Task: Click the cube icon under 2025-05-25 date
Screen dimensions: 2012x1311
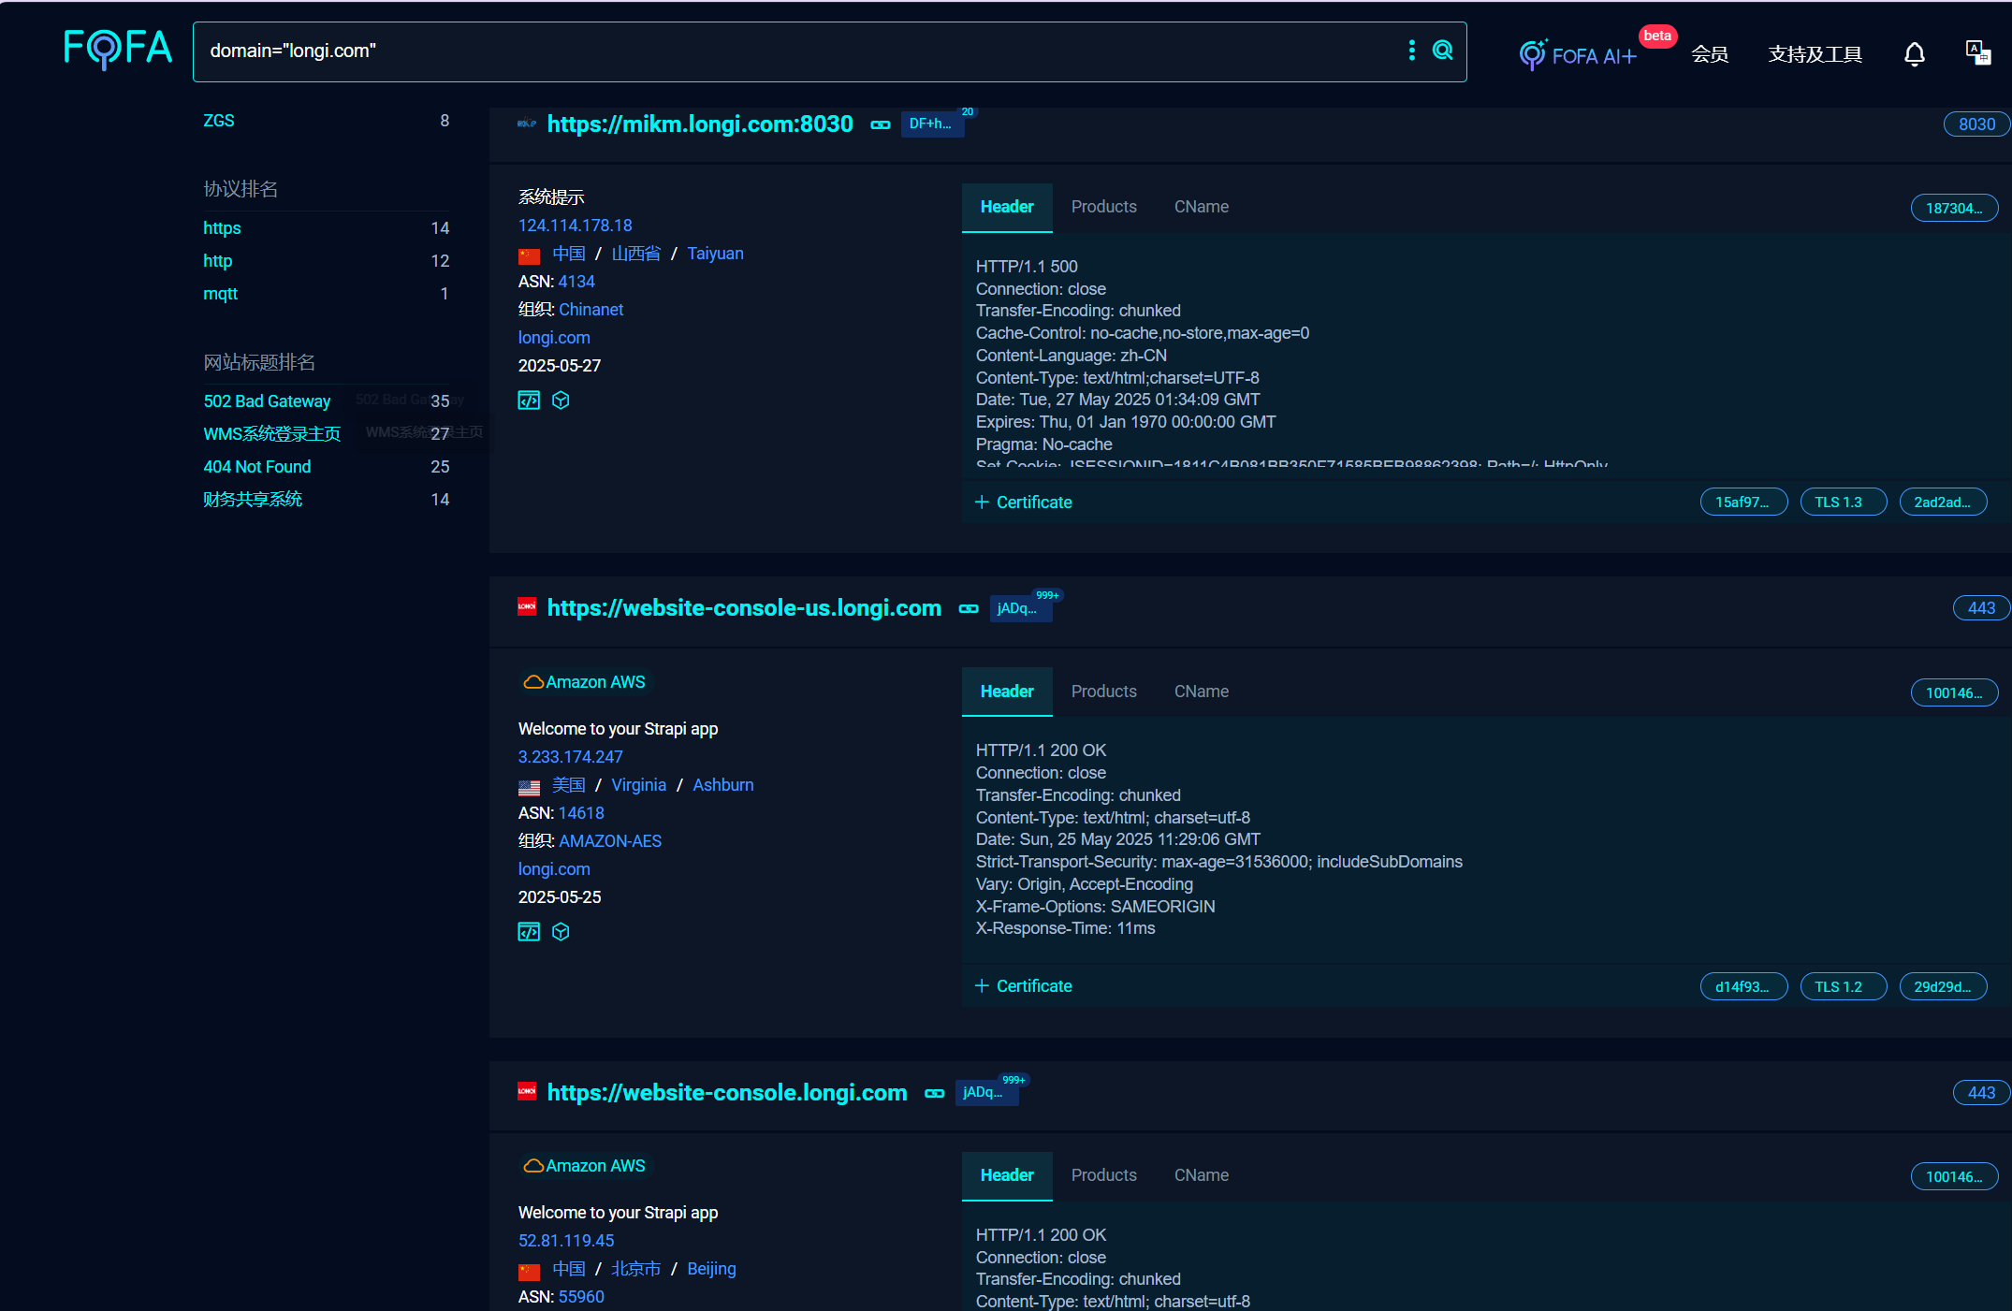Action: pos(561,932)
